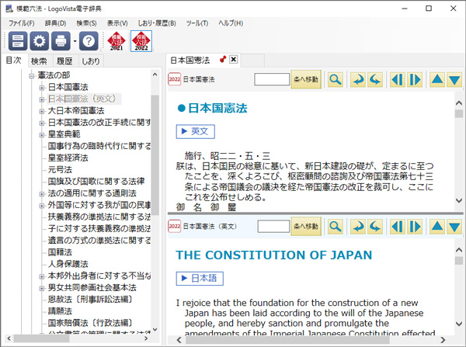Image resolution: width=466 pixels, height=347 pixels.
Task: Select the 2022 dictionary icon
Action: pyautogui.click(x=141, y=41)
